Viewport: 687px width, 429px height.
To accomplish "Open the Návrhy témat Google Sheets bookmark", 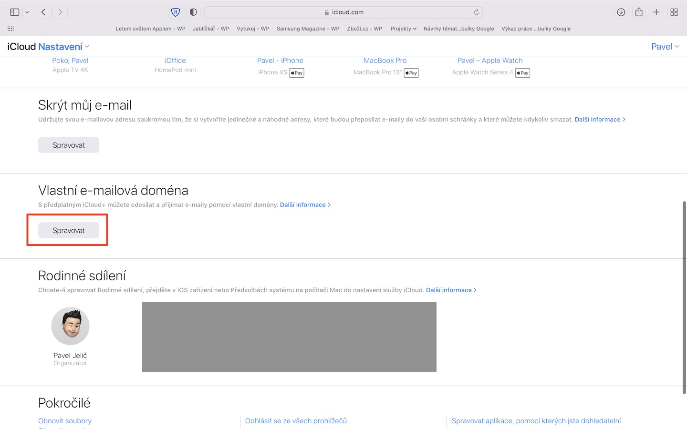I will 459,29.
